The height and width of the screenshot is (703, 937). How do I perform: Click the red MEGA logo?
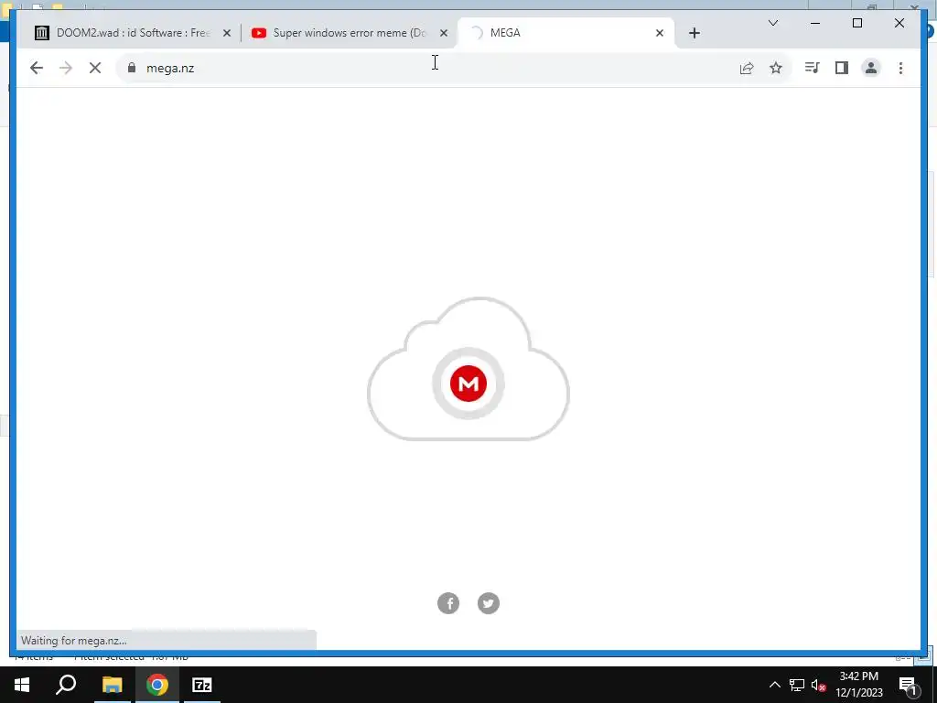pyautogui.click(x=468, y=384)
